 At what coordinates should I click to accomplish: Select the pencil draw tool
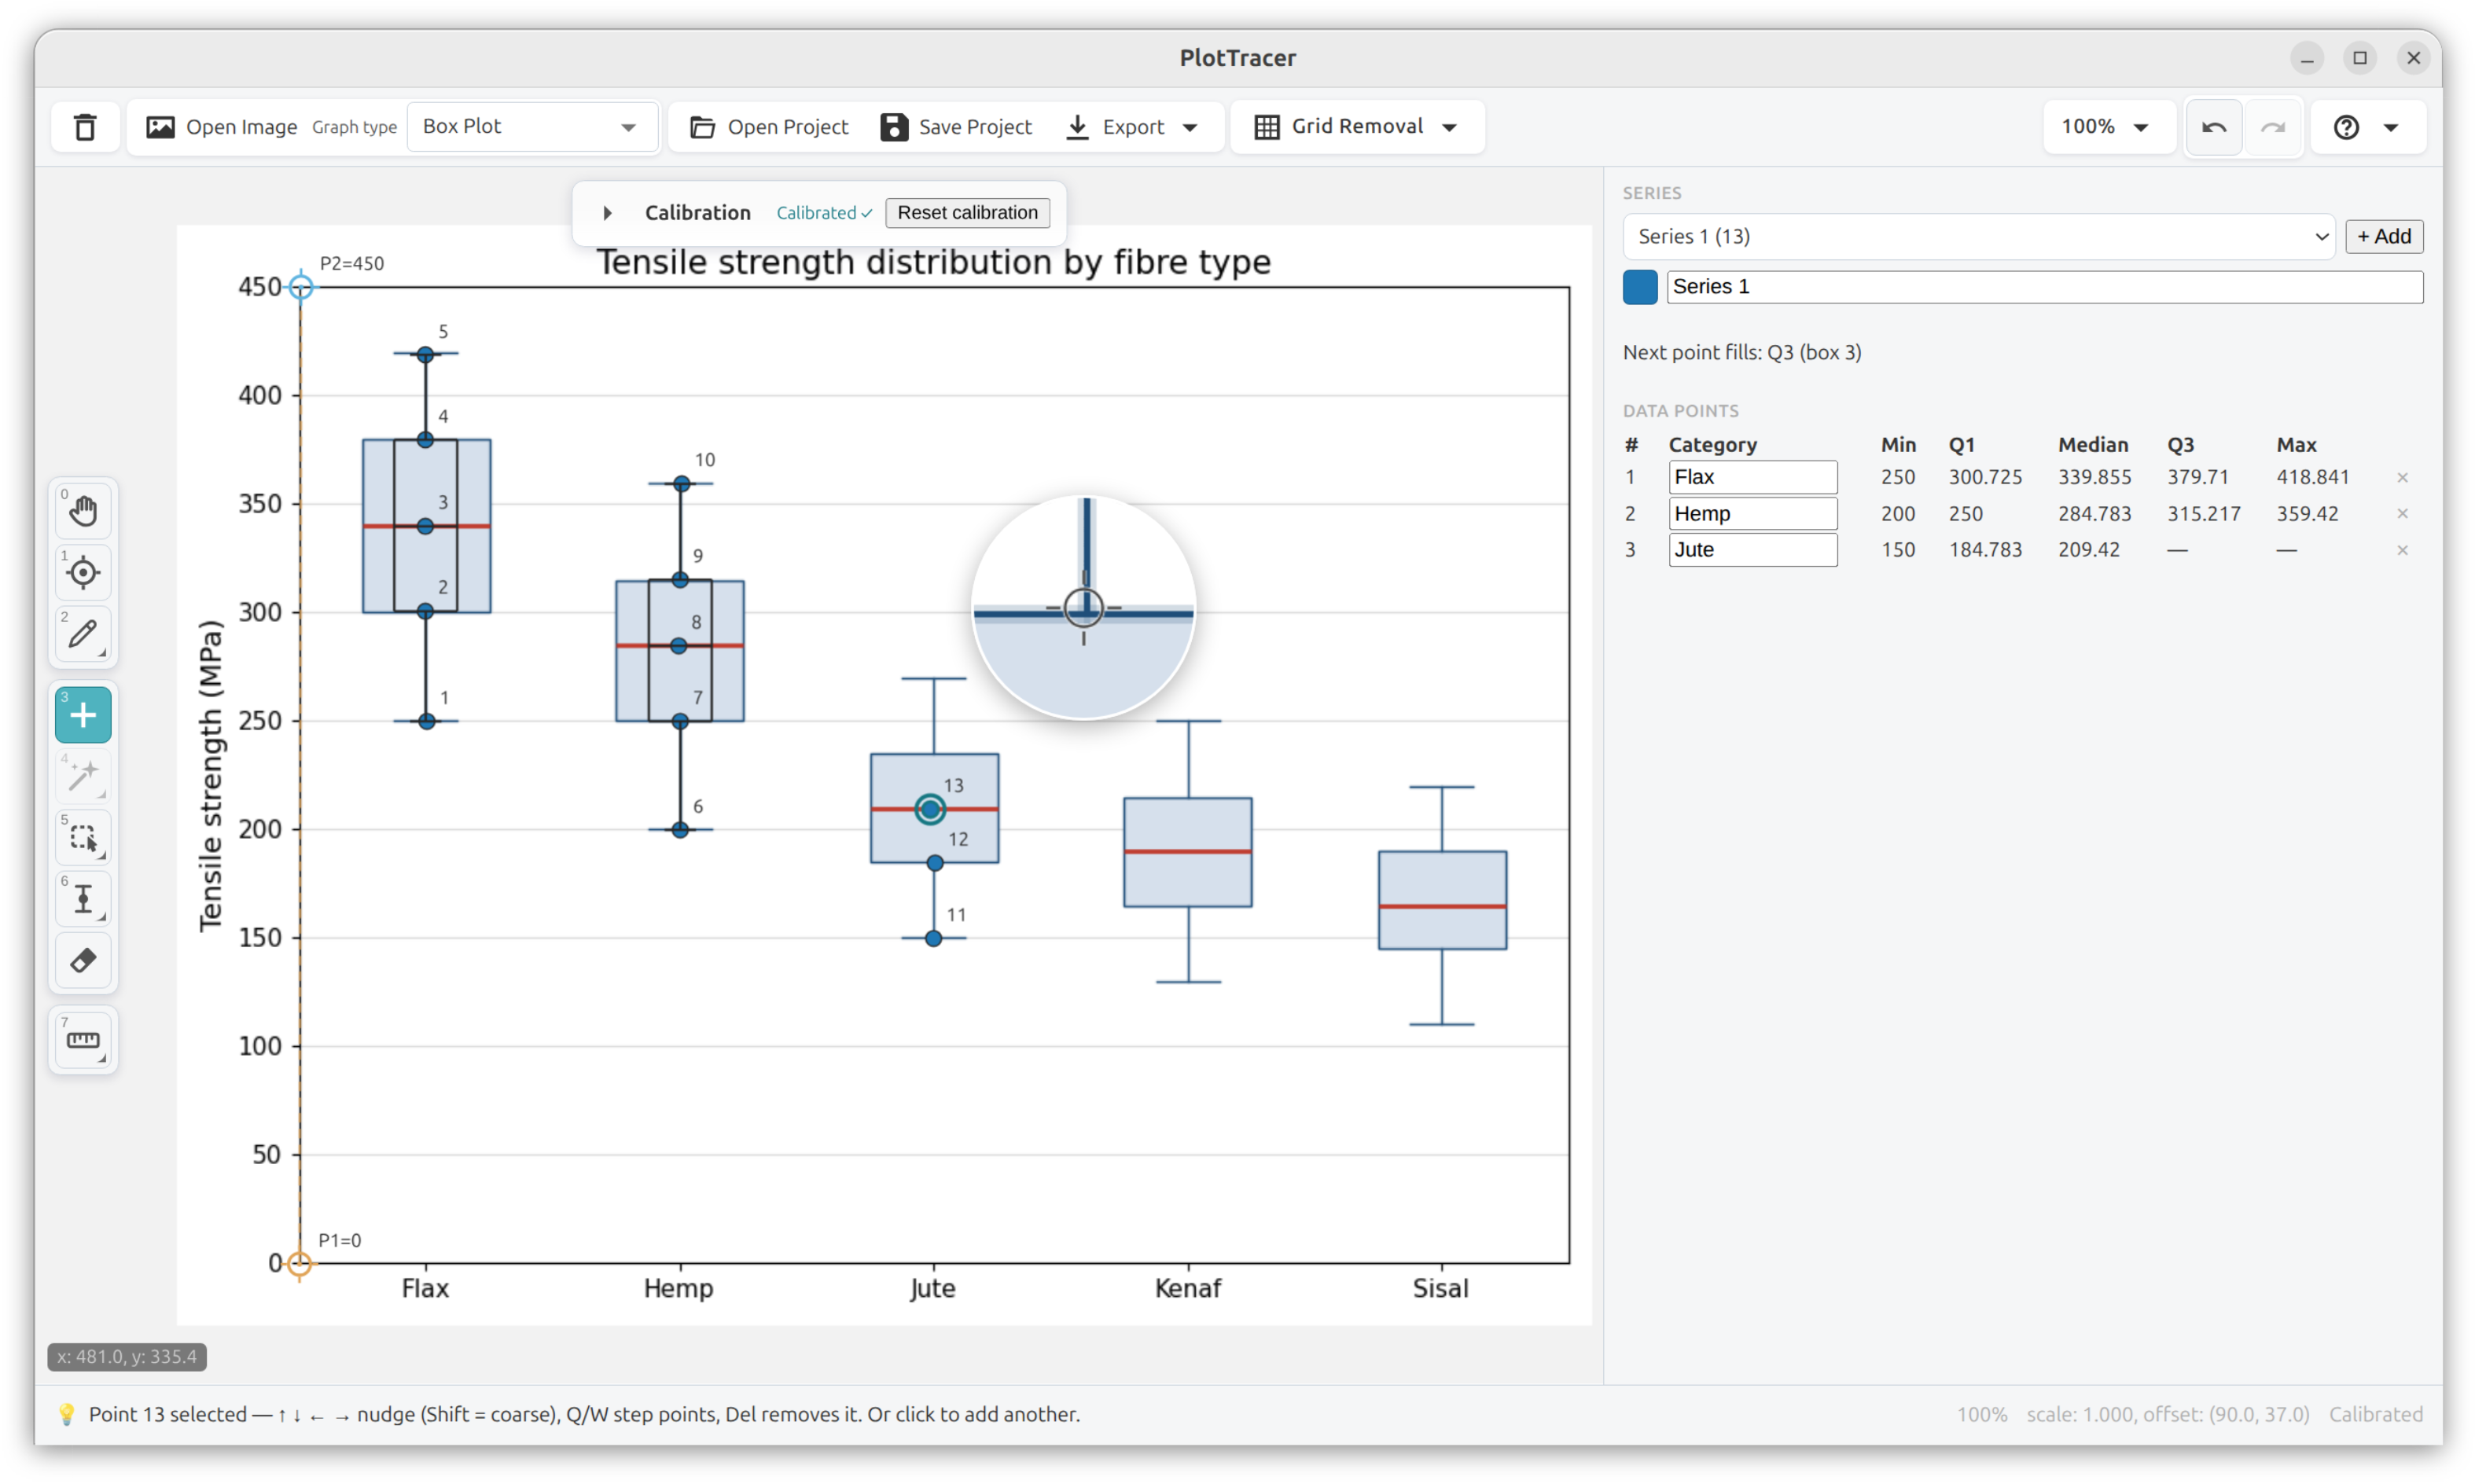tap(83, 633)
